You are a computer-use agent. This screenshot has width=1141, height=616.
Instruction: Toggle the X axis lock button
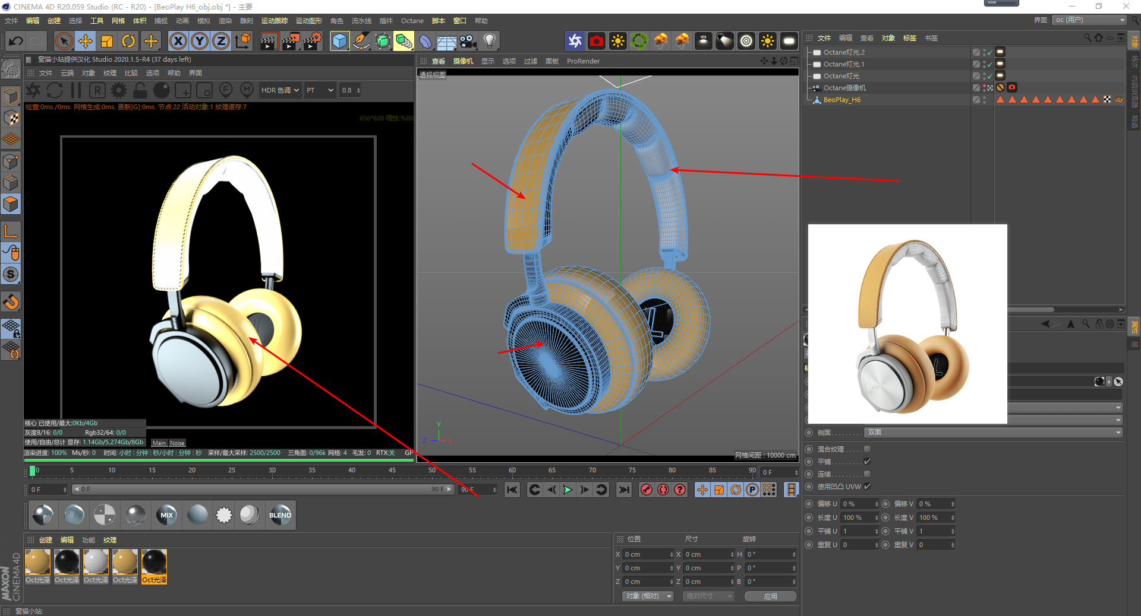(178, 41)
